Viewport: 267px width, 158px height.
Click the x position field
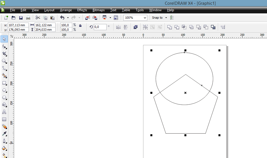pyautogui.click(x=18, y=25)
